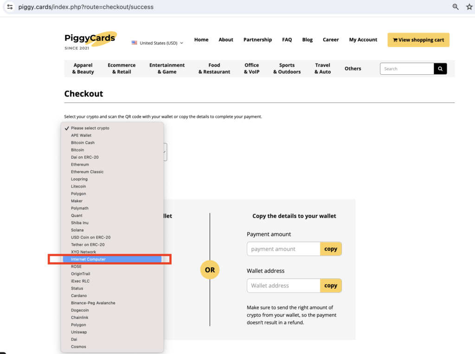Image resolution: width=475 pixels, height=354 pixels.
Task: Select Bitcoin in the dropdown
Action: coord(112,150)
